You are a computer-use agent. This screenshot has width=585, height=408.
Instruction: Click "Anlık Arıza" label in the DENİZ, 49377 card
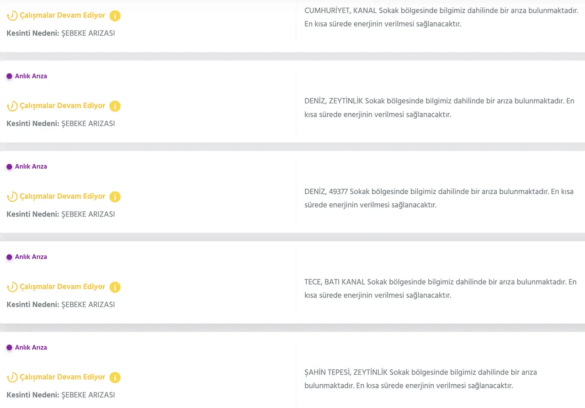pyautogui.click(x=31, y=167)
